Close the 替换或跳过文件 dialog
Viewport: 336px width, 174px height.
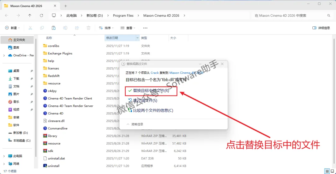point(222,64)
